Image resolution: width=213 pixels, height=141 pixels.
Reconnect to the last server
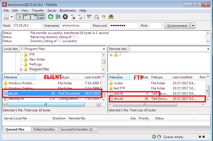point(80,17)
